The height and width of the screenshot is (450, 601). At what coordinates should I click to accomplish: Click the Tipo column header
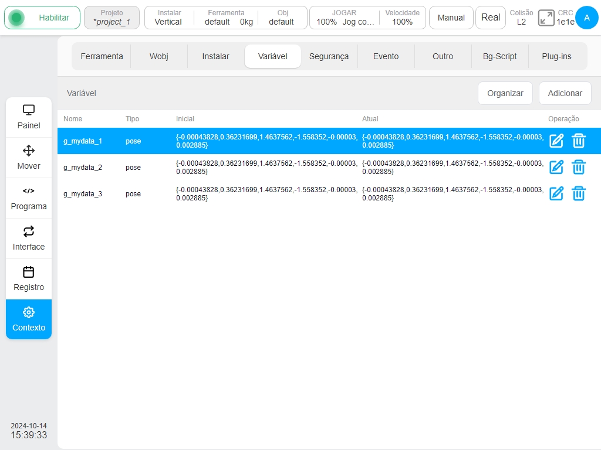click(x=132, y=118)
